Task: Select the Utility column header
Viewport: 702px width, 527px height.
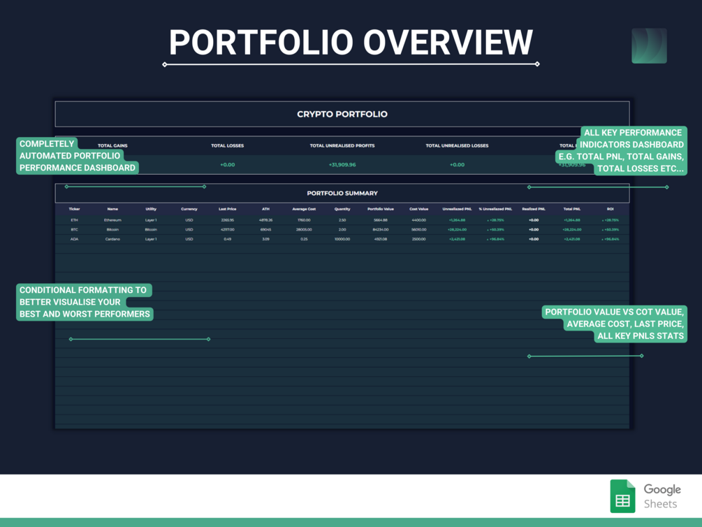Action: (x=151, y=209)
